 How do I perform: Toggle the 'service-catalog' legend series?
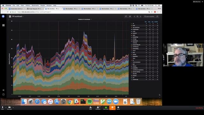click(x=136, y=72)
